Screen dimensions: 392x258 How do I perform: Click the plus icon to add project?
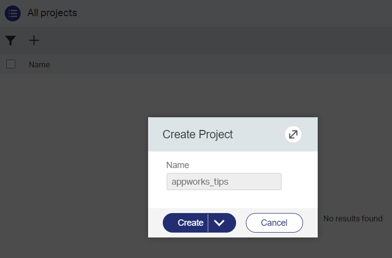(34, 41)
